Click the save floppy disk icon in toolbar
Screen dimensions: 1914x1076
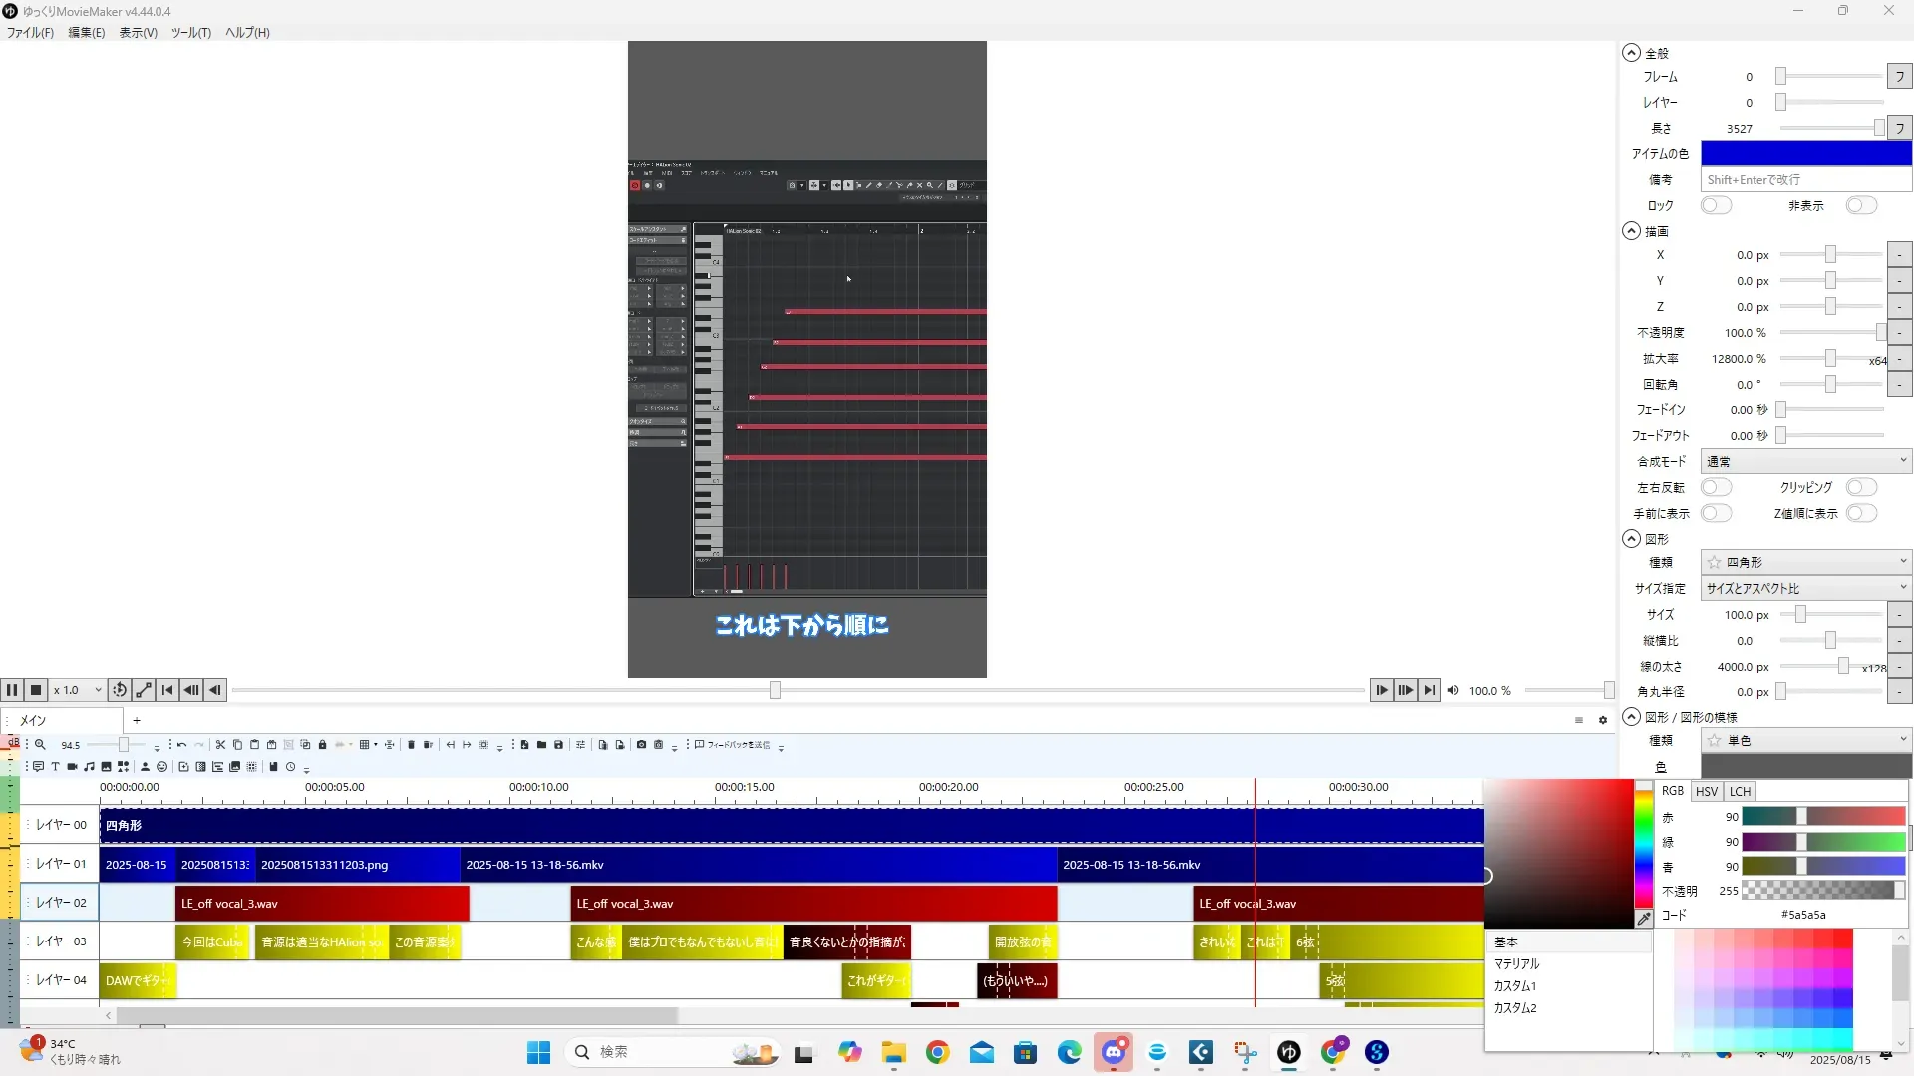pyautogui.click(x=558, y=745)
